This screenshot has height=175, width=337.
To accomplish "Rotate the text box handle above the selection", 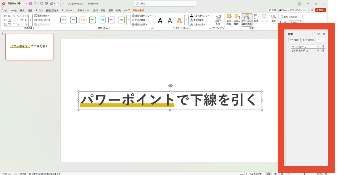I will 170,86.
